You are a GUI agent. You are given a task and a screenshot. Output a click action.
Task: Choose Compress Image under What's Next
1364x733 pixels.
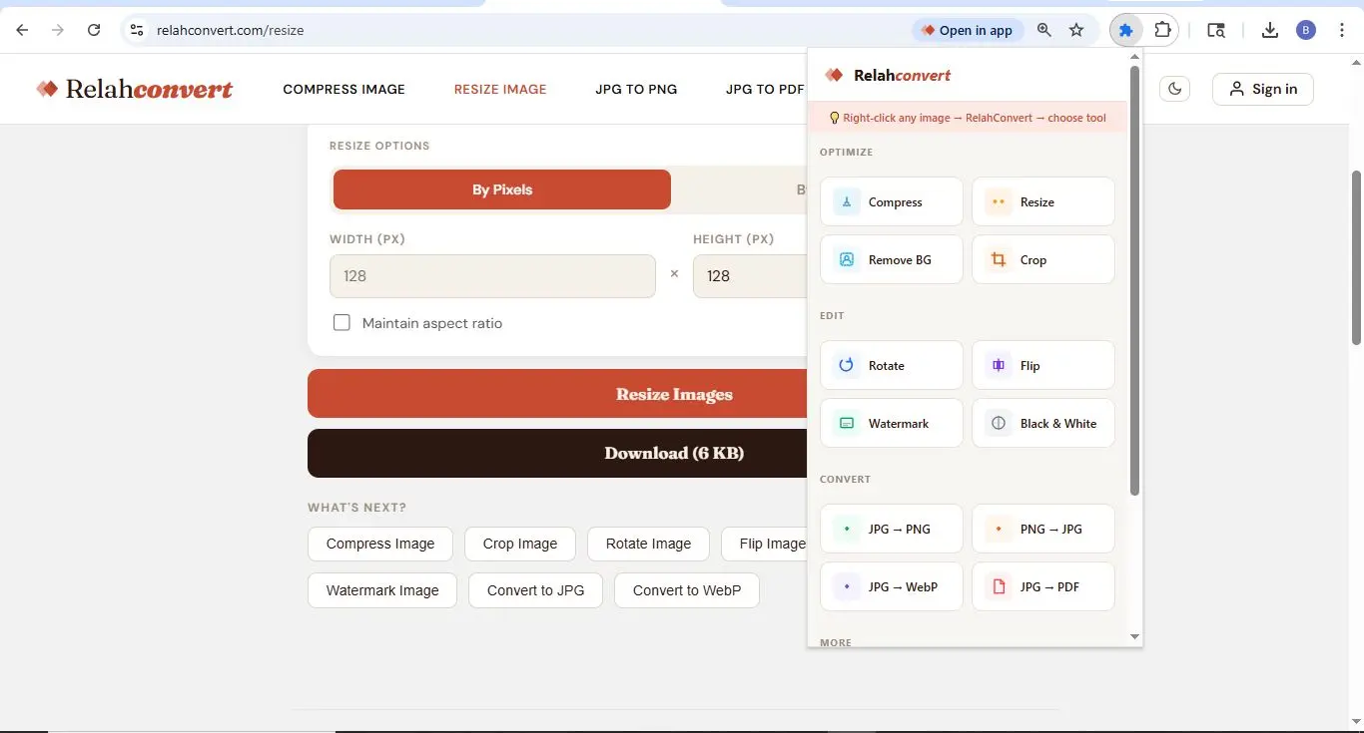380,544
